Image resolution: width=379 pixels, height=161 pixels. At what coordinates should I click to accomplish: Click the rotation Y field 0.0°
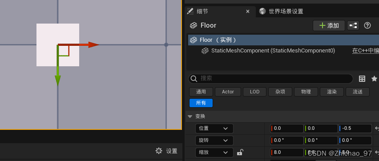point(321,141)
